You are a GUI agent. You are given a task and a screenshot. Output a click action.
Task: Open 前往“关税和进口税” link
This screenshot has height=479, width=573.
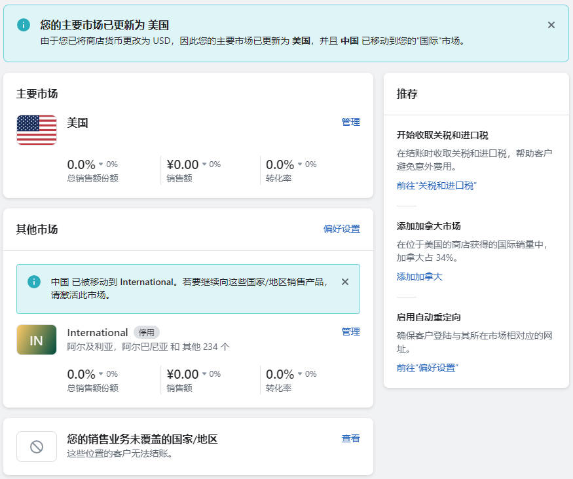[436, 185]
